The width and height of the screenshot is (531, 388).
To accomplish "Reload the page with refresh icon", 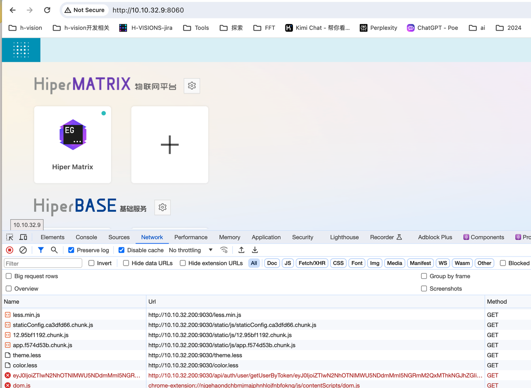I will click(x=47, y=10).
